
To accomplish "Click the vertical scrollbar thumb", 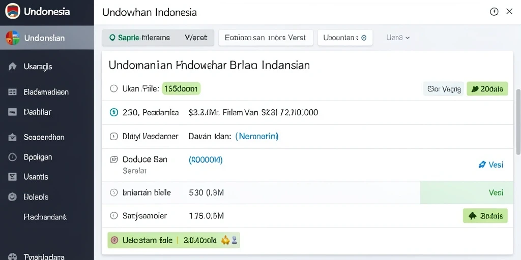I will [x=517, y=122].
